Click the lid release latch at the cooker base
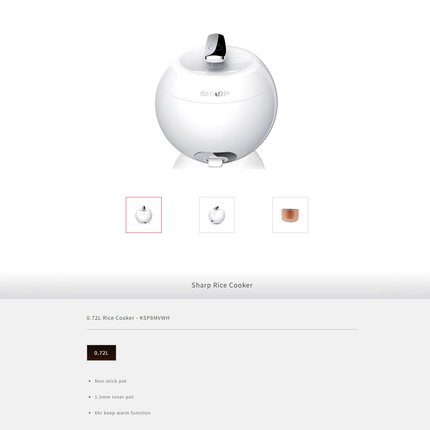This screenshot has width=430, height=430. point(215,160)
